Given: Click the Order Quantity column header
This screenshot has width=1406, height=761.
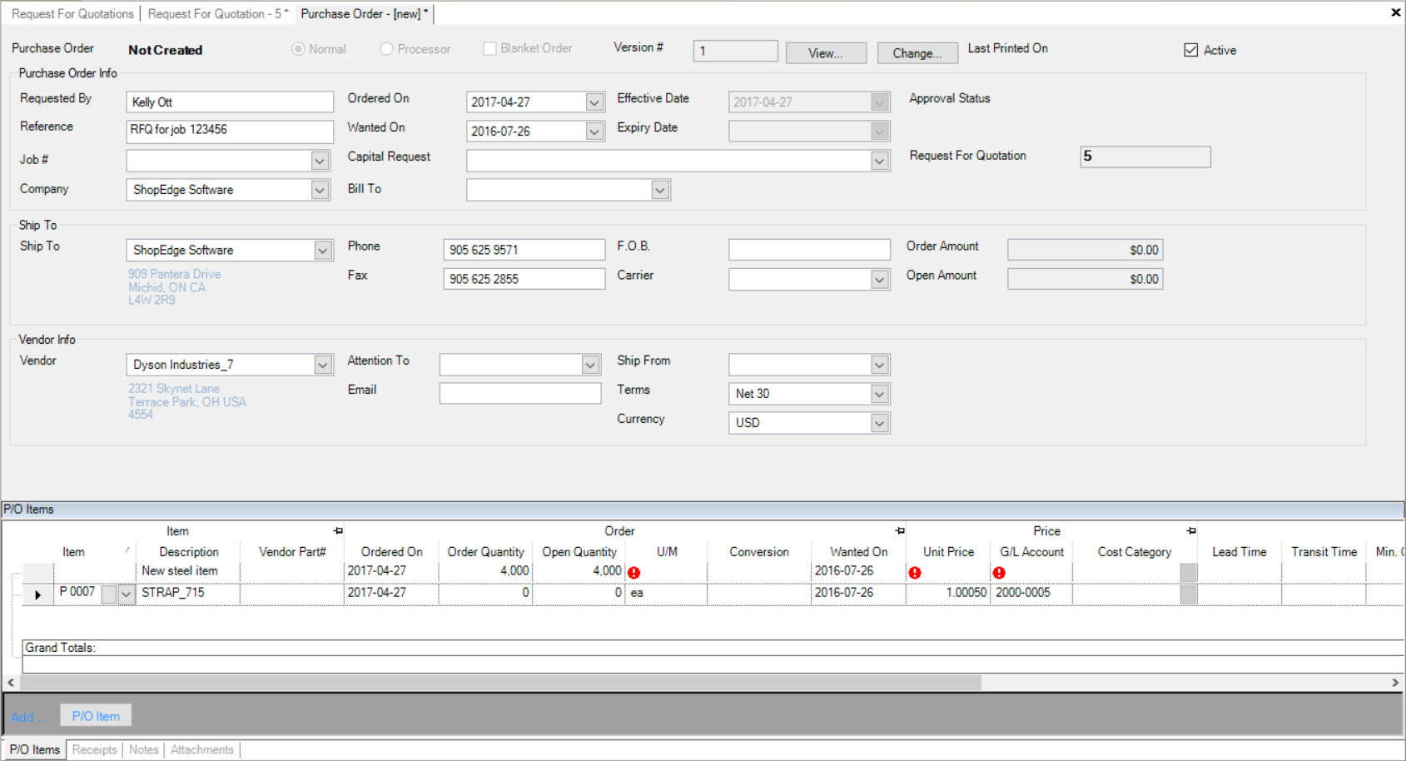Looking at the screenshot, I should coord(485,552).
